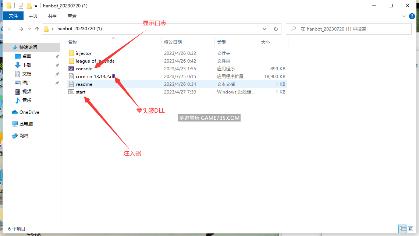Go up one folder level
419x236 pixels.
pos(37,29)
